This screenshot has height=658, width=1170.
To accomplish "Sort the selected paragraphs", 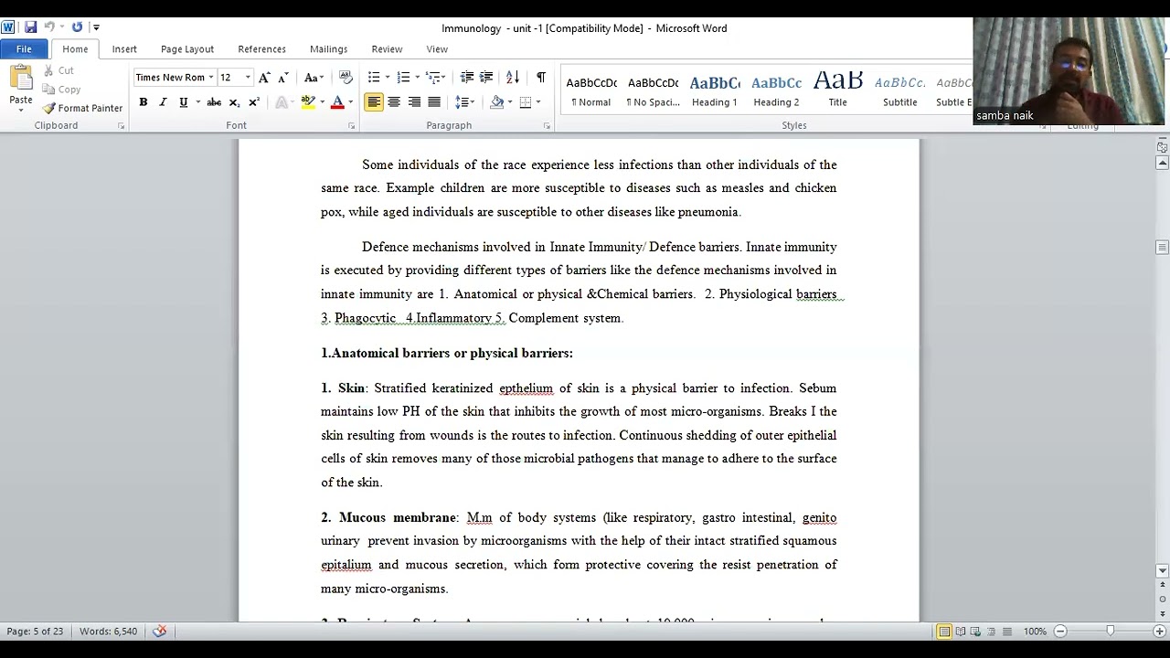I will [x=513, y=78].
